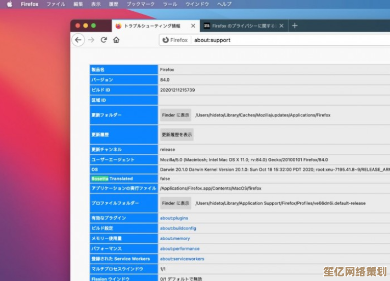Screen dimensions: 390x281
Task: Click the ユーザーエージェント row header
Action: coord(123,159)
